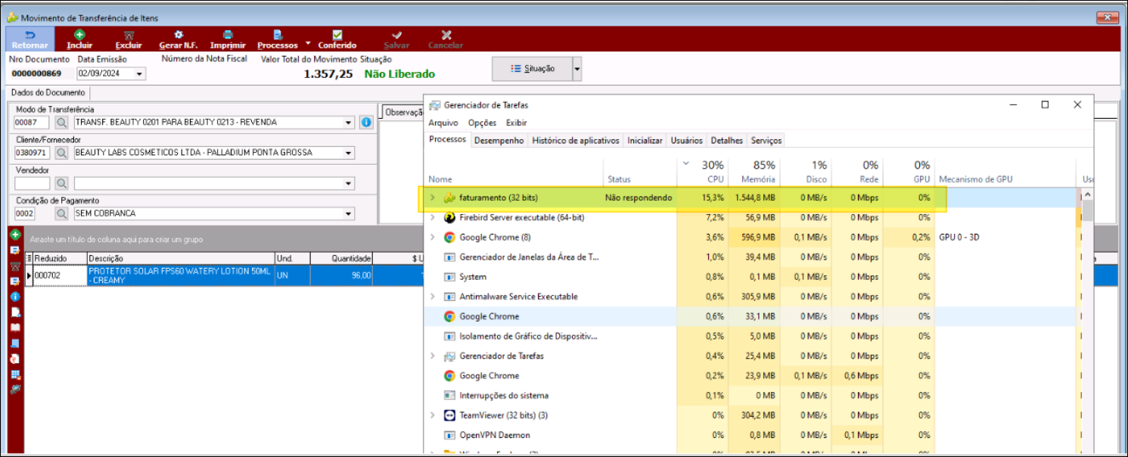Switch to the Desempenho tab
The image size is (1128, 457).
[499, 141]
